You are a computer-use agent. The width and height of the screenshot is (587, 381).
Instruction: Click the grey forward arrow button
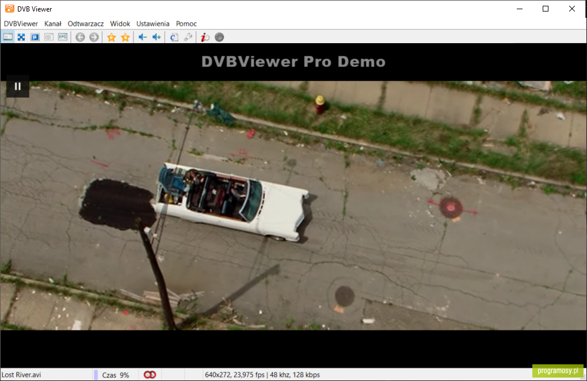coord(94,37)
